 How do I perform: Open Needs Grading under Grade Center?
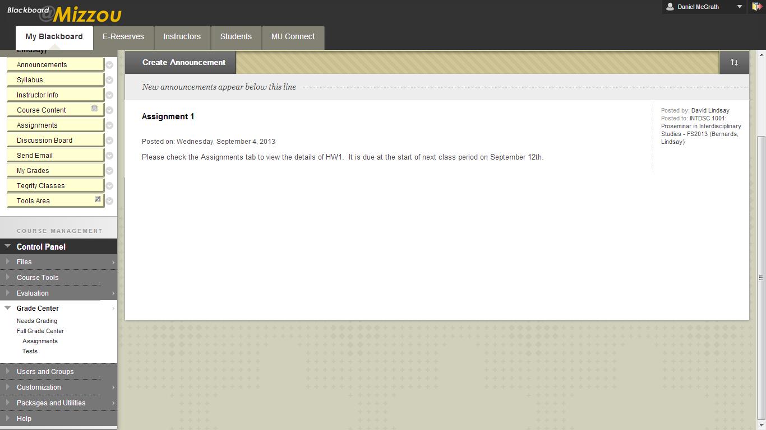[x=37, y=321]
